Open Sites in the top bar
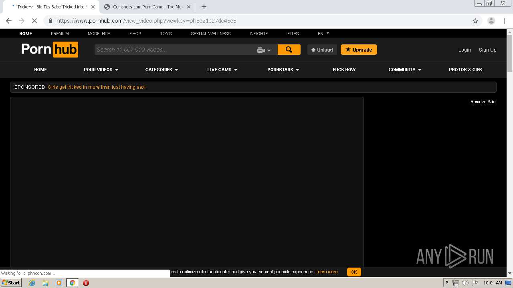Image resolution: width=513 pixels, height=288 pixels. [293, 34]
